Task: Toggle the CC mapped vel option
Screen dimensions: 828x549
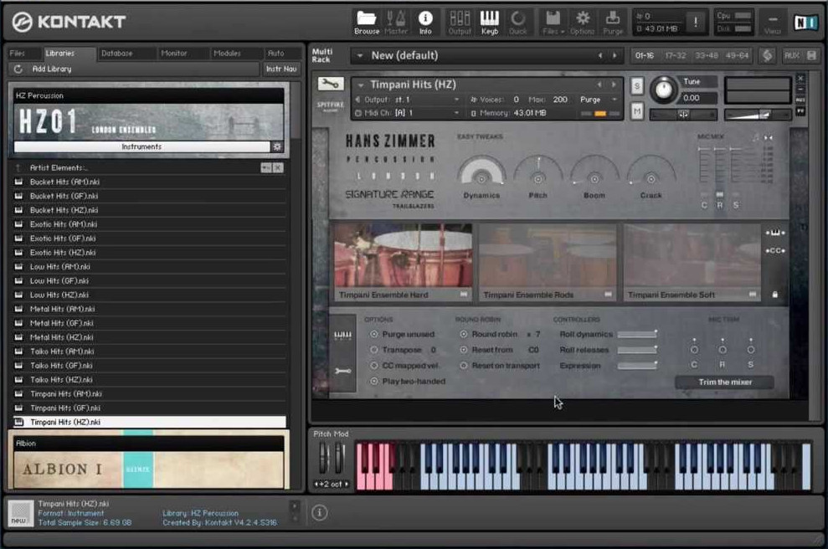Action: pyautogui.click(x=374, y=365)
